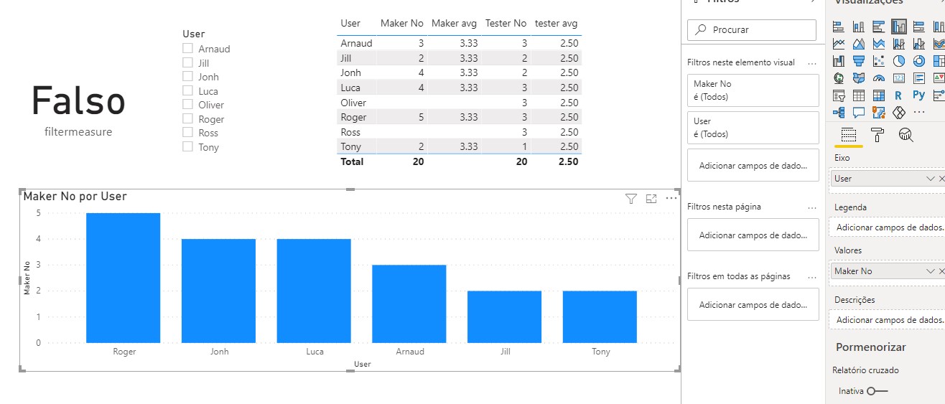Open the chart's filter funnel icon
The width and height of the screenshot is (945, 404).
[x=631, y=199]
